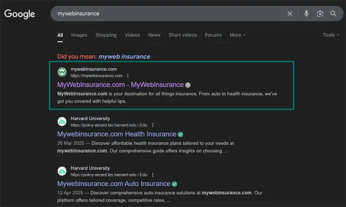Expand the Tools dropdown

coord(331,35)
